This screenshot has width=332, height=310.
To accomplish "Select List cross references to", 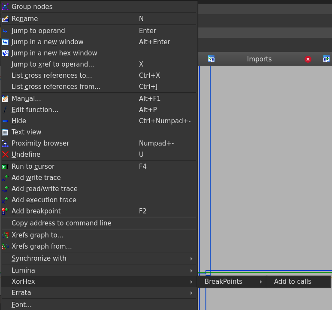I will tap(99, 76).
